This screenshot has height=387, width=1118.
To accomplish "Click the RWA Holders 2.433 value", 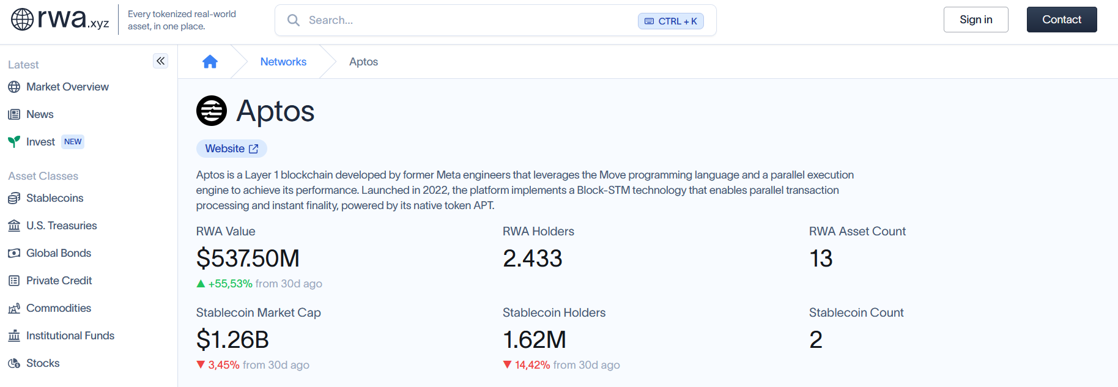I will (532, 258).
